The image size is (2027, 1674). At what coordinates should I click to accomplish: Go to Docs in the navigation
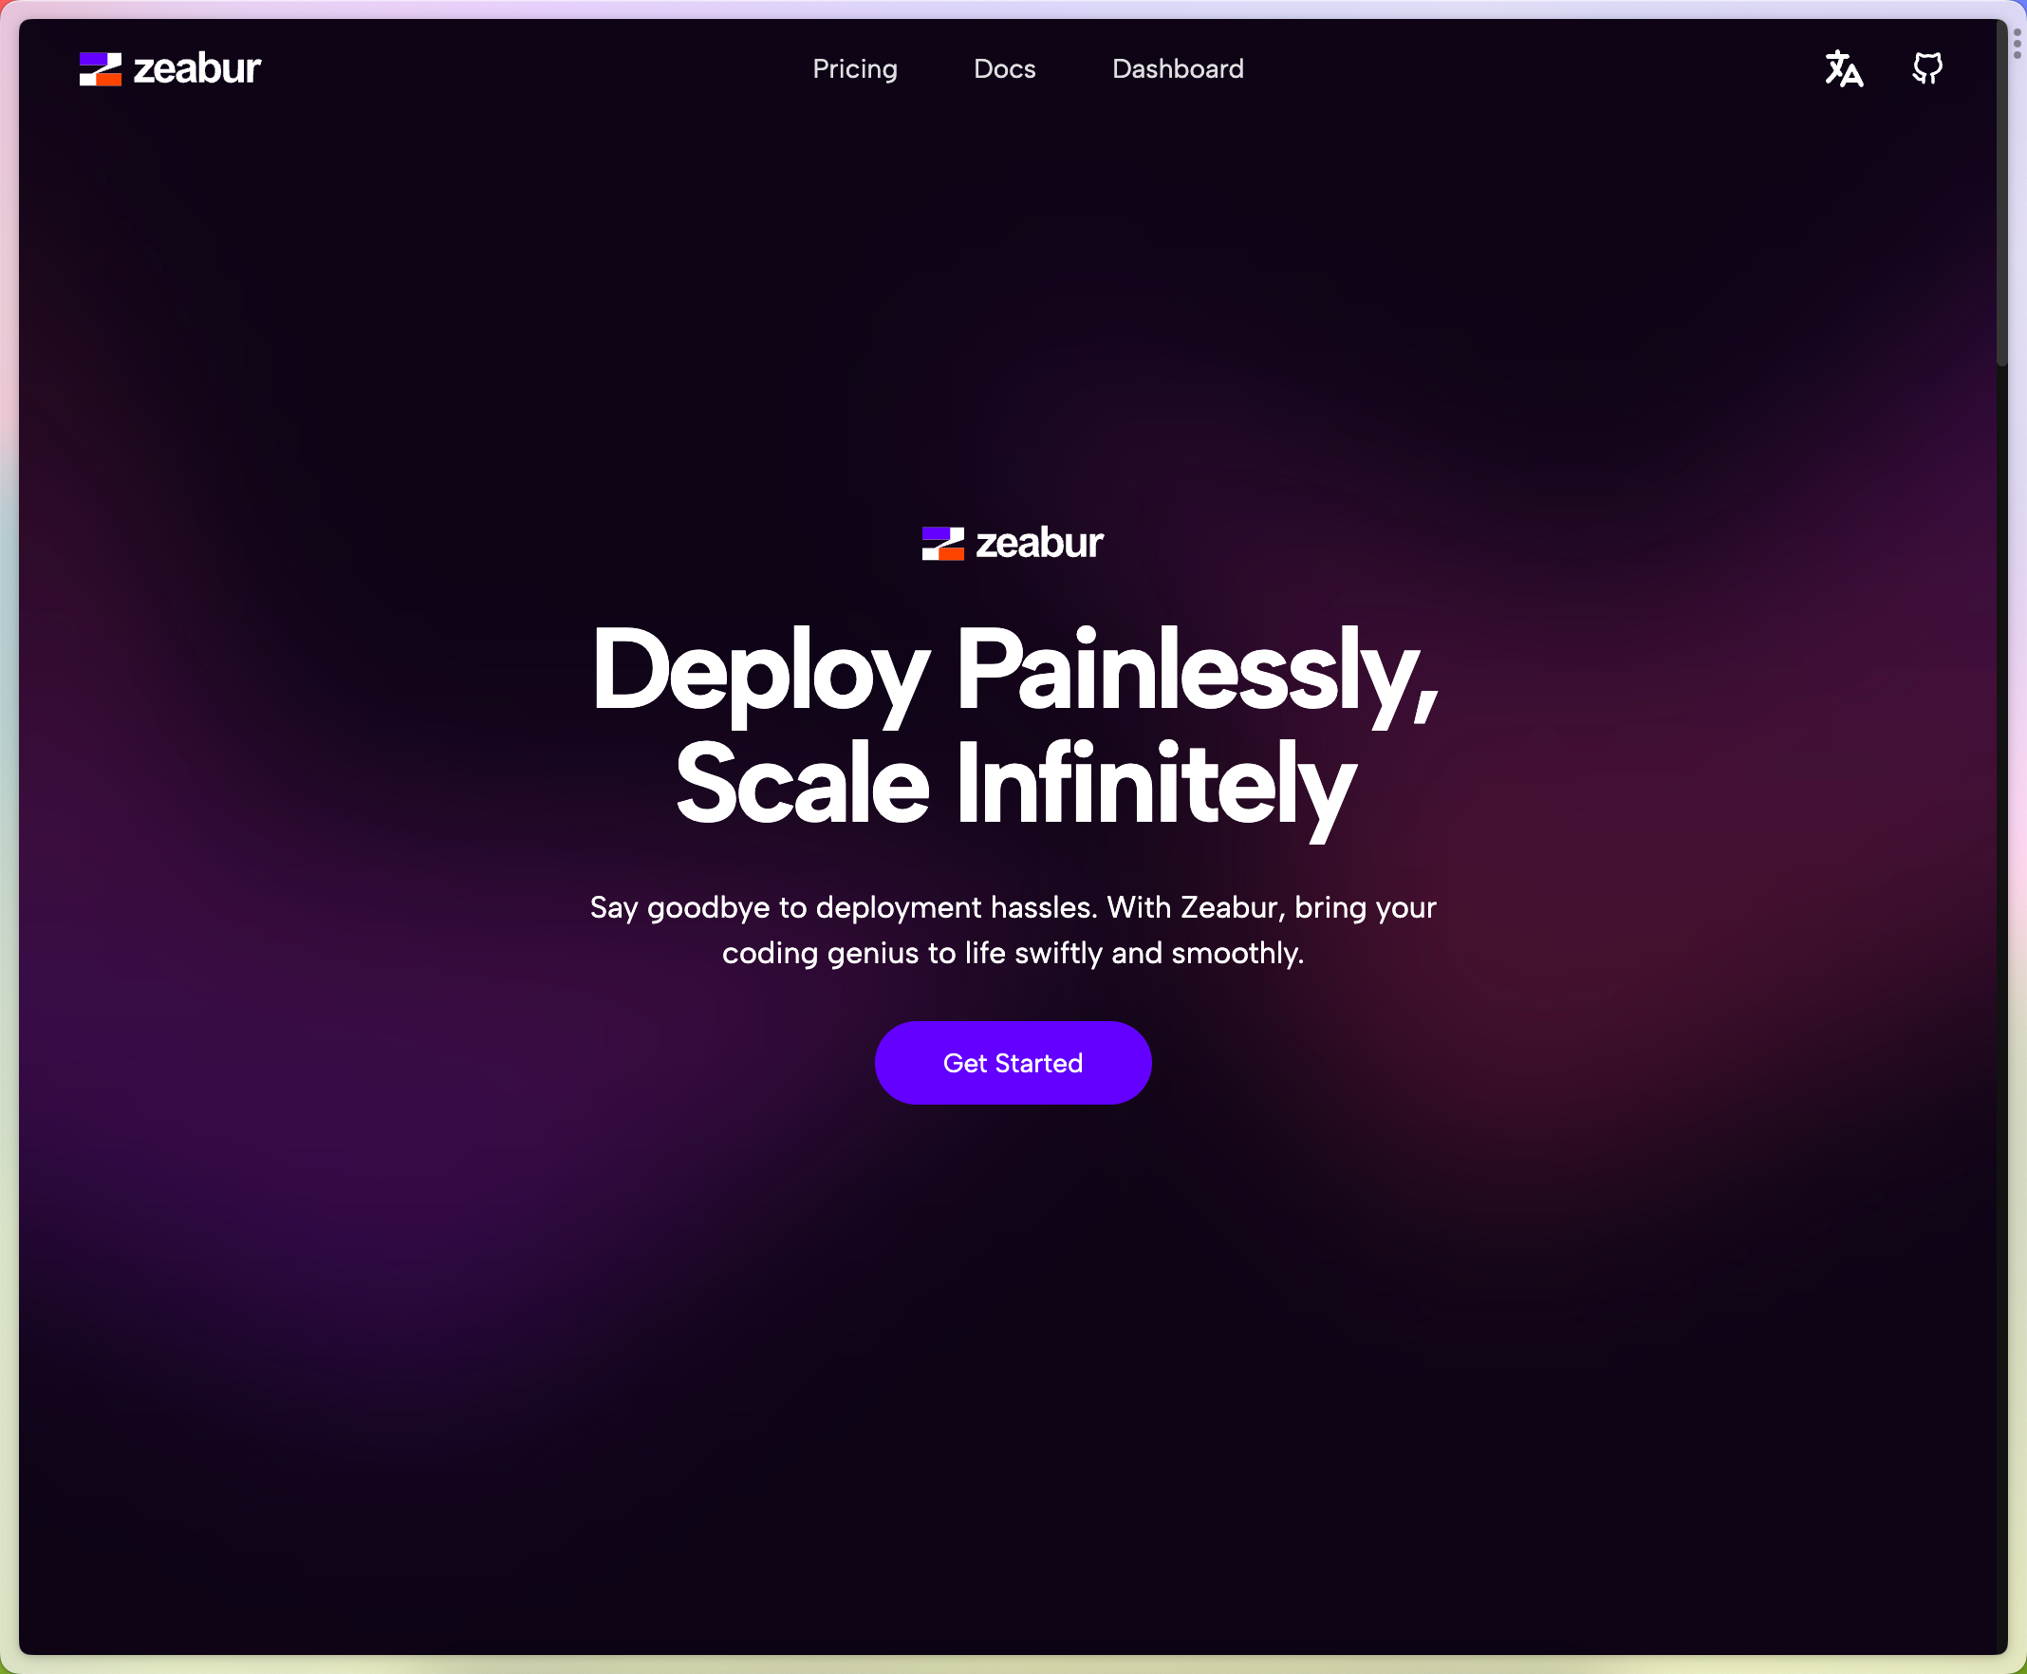click(x=1004, y=69)
